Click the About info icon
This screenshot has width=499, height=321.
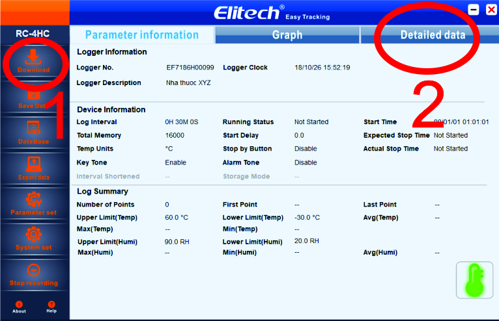click(x=19, y=305)
